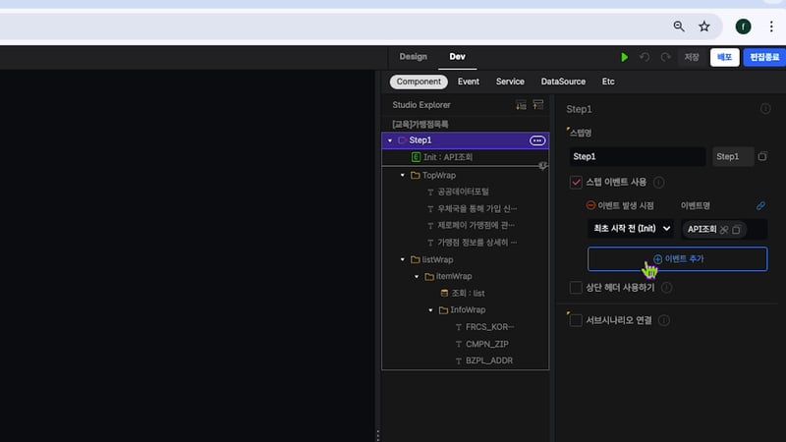Run the scenario with the green play icon
The width and height of the screenshot is (786, 442).
pyautogui.click(x=624, y=57)
